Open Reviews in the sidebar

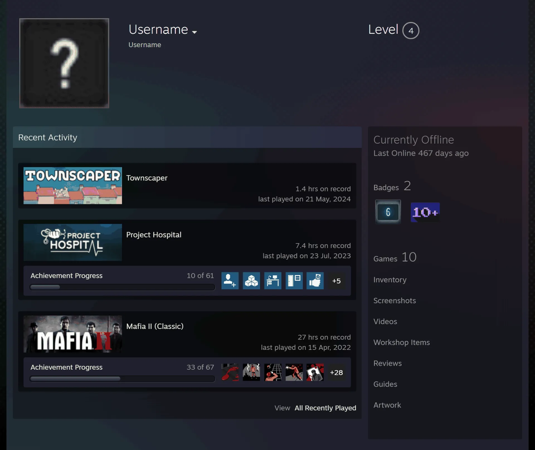tap(388, 364)
